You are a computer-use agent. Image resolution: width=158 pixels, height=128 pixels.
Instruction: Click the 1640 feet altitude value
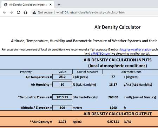tap(113, 108)
